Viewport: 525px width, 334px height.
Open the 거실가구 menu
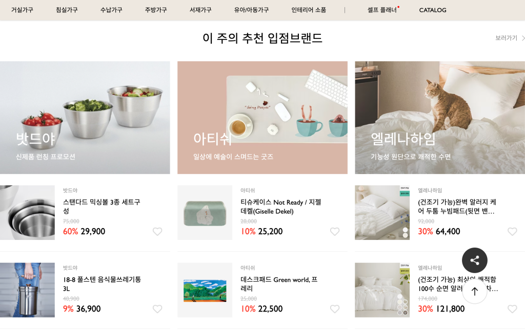(22, 10)
